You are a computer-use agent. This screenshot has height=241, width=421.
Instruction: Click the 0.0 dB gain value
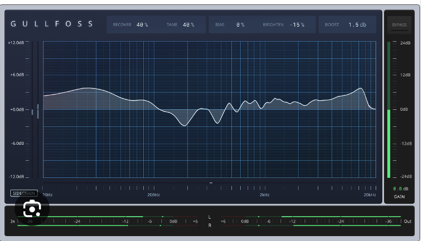click(x=401, y=189)
